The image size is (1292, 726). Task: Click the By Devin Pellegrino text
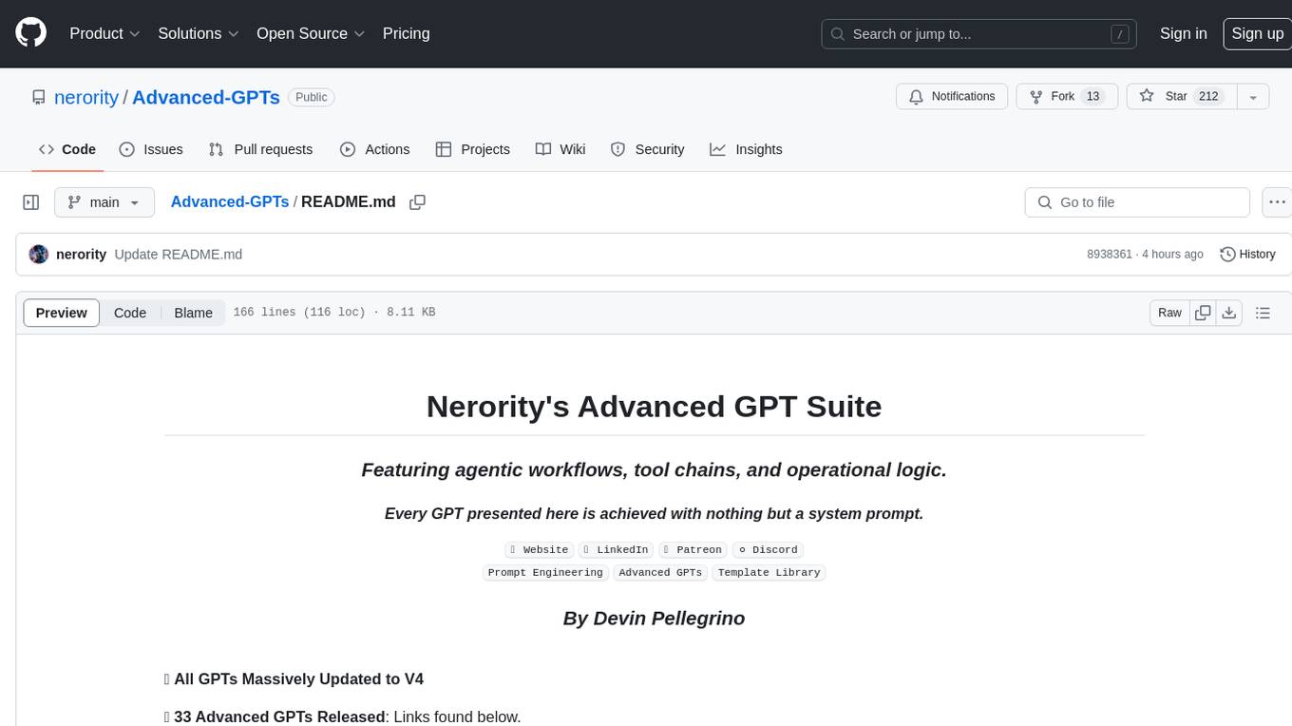(654, 618)
